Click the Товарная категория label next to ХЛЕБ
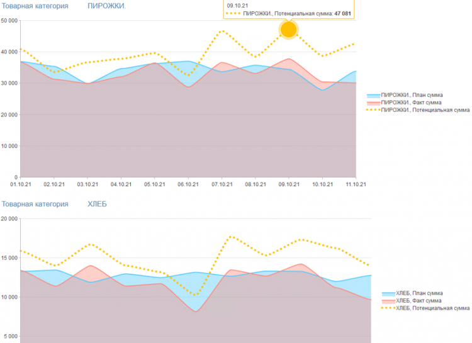 click(35, 204)
